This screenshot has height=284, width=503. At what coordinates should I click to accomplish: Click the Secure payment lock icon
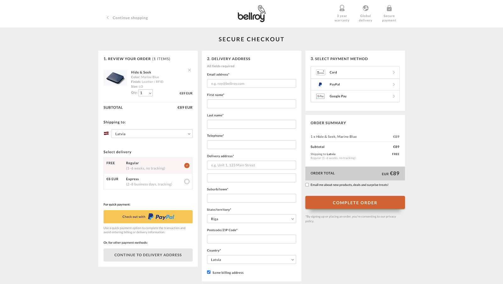(x=389, y=8)
